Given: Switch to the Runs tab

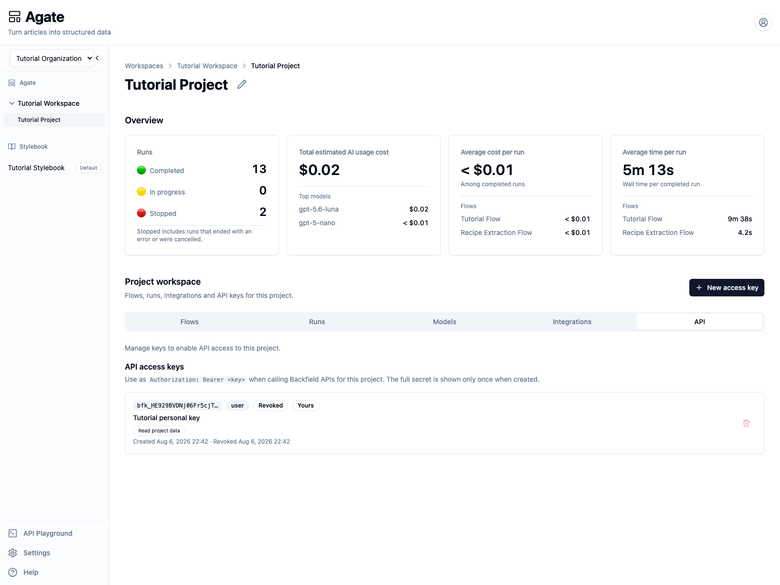Looking at the screenshot, I should (317, 322).
